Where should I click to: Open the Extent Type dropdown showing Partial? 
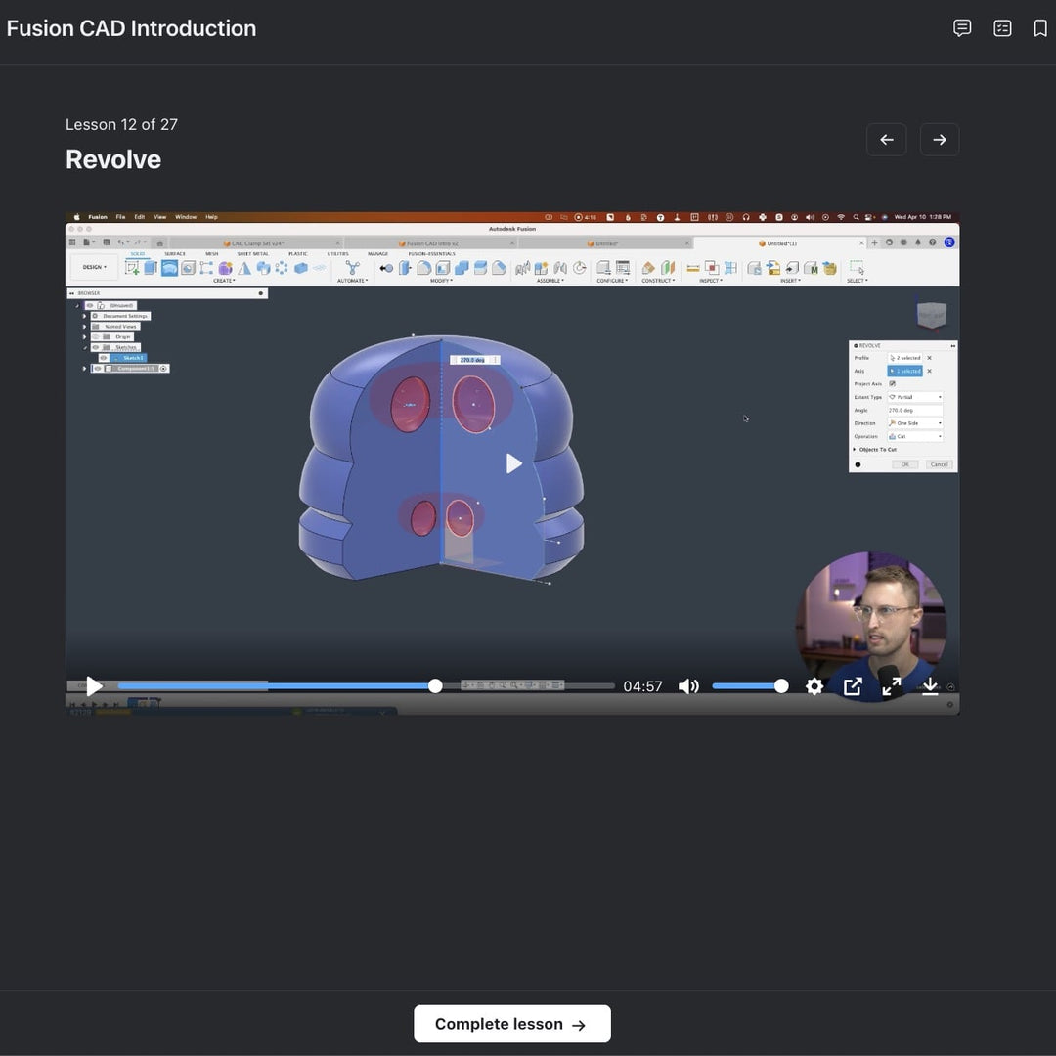tap(915, 397)
